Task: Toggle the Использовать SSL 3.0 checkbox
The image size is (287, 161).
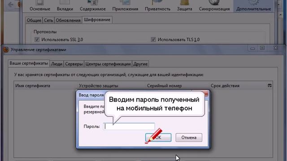Action: point(37,39)
